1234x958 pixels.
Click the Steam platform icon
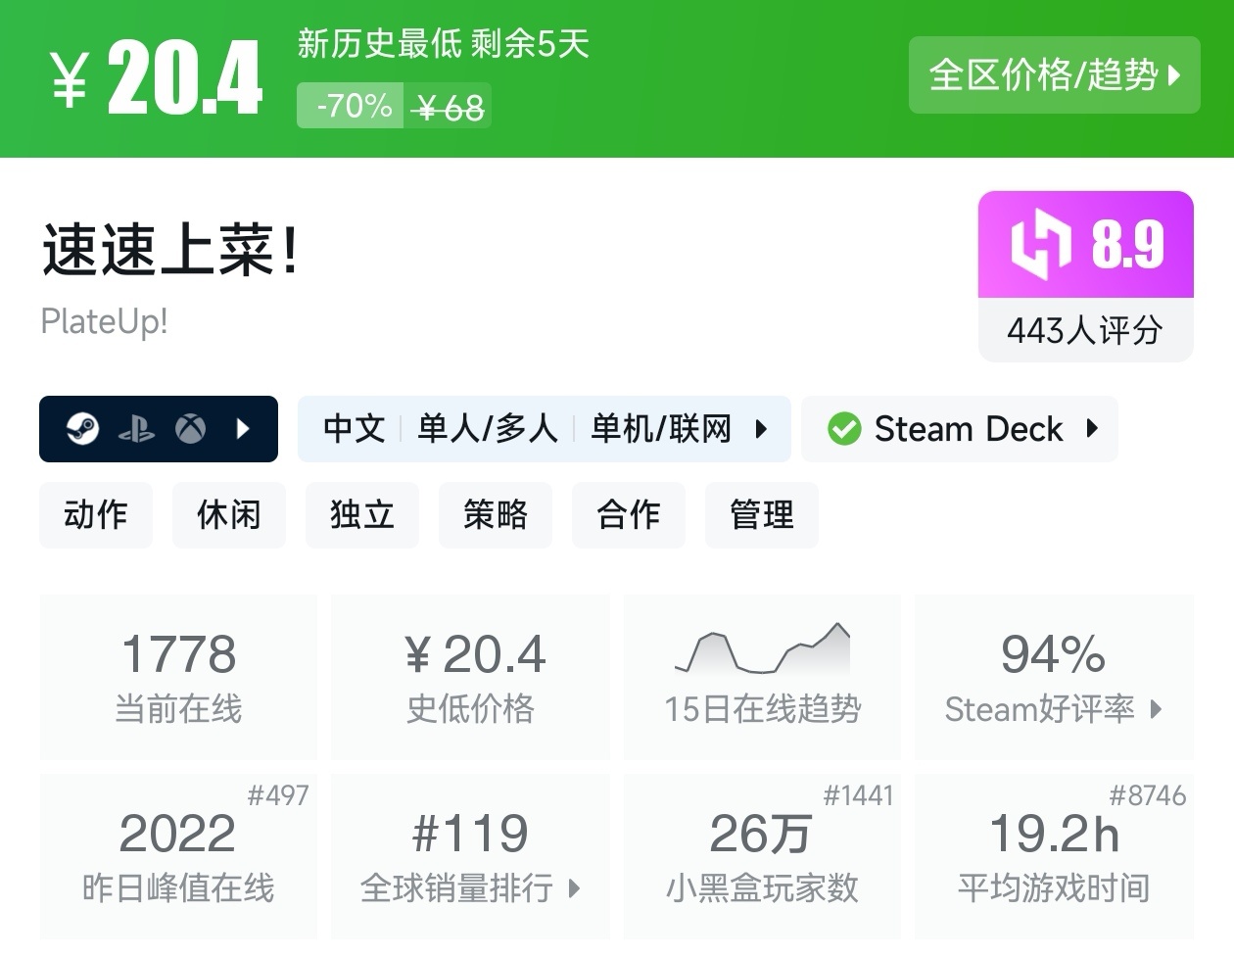pyautogui.click(x=83, y=429)
